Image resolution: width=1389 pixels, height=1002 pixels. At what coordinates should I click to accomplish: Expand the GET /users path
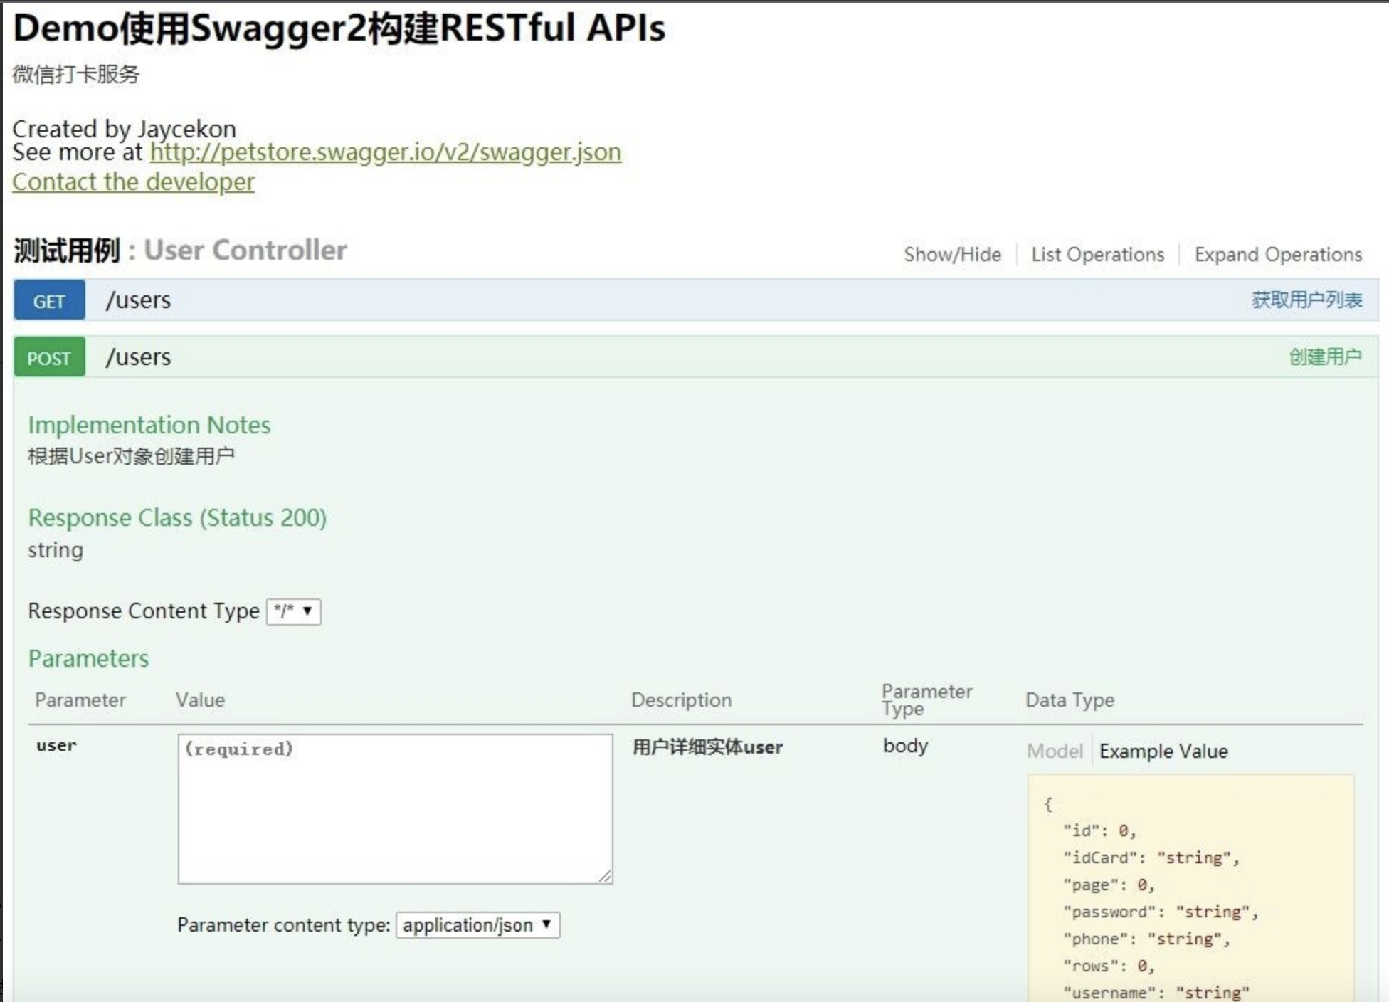click(138, 300)
